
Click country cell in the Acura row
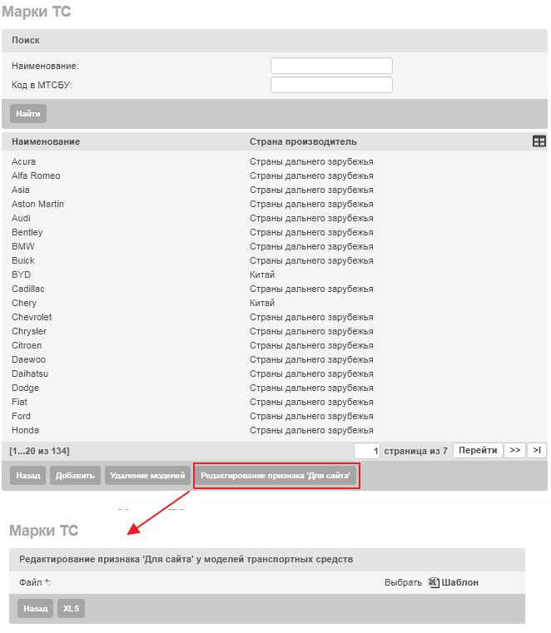coord(311,161)
